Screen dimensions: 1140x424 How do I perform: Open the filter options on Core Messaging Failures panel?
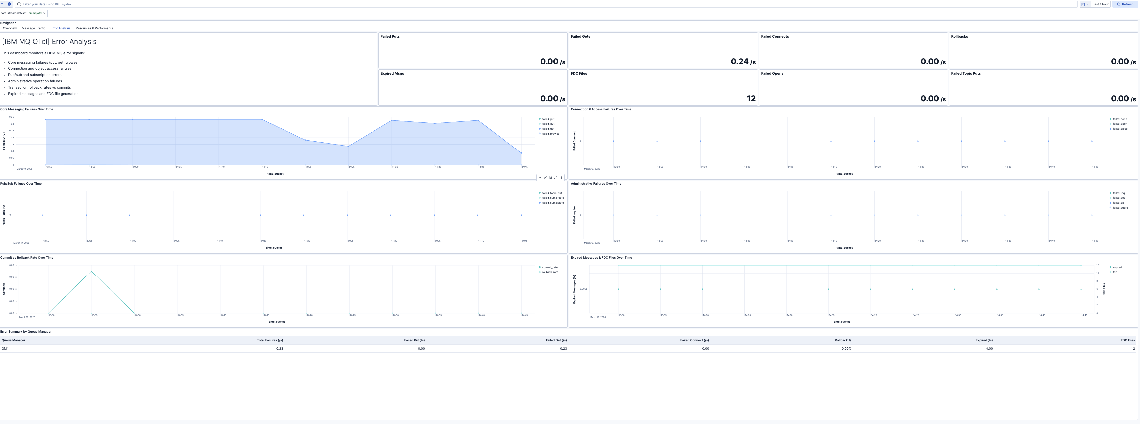[x=540, y=177]
